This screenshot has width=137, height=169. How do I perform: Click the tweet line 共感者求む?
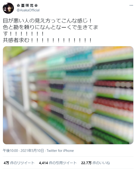coord(47,40)
